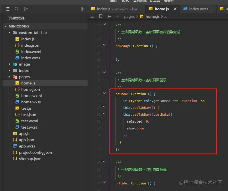
Task: Click the 'selected: 0,' code line
Action: [138, 121]
